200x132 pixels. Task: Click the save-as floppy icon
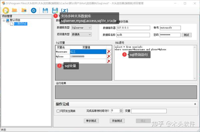tap(55, 10)
